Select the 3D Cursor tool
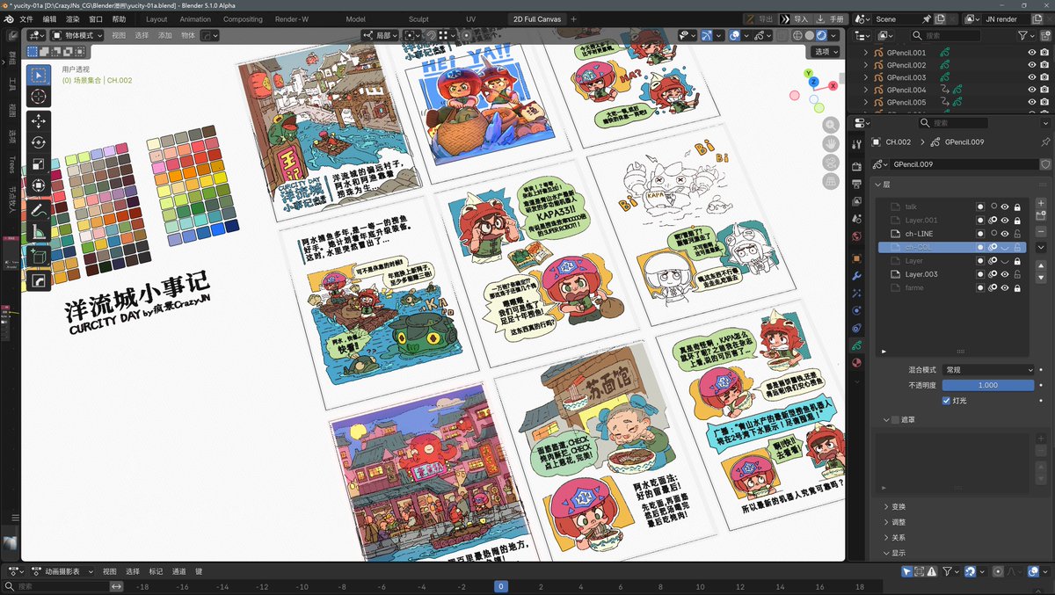The image size is (1055, 595). 40,97
